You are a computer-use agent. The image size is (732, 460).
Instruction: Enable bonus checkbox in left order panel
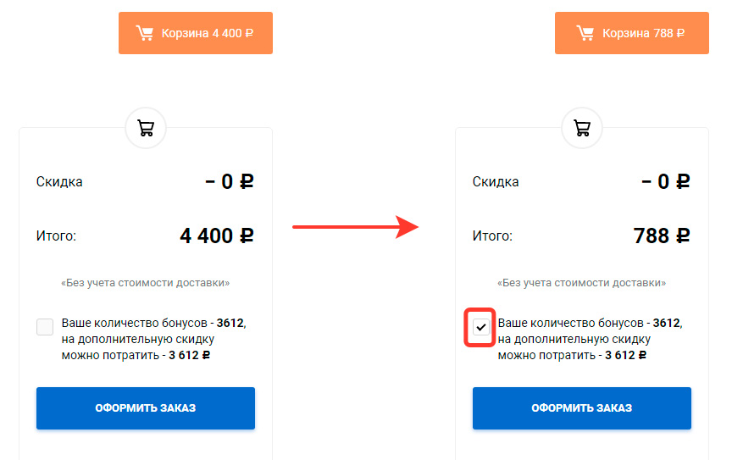[45, 327]
